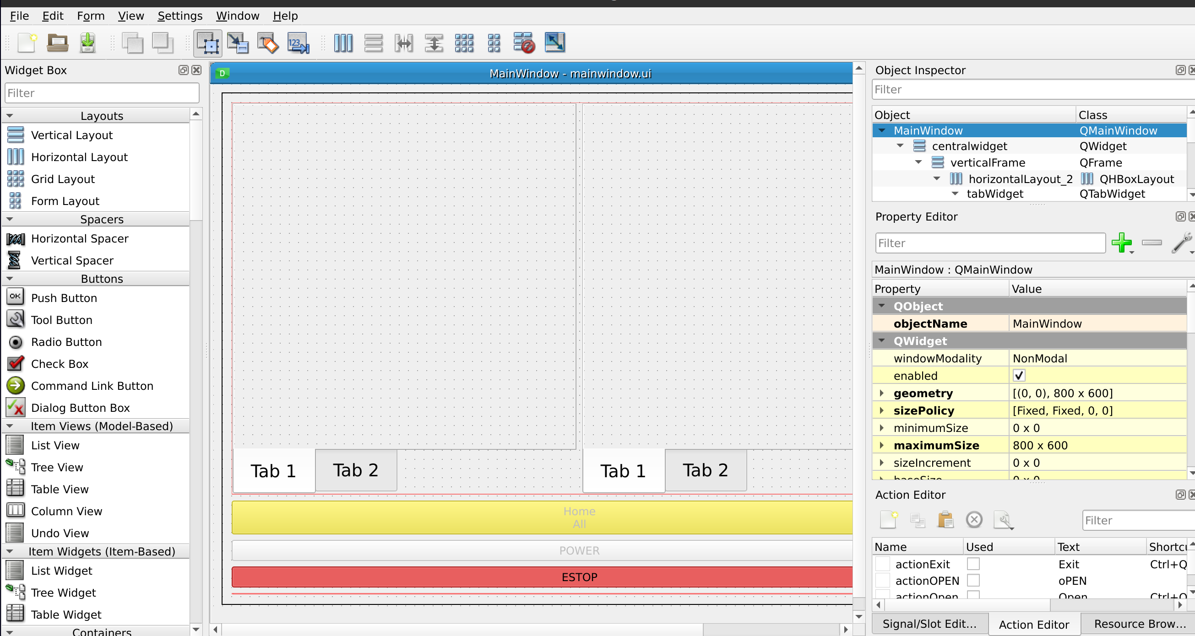The image size is (1195, 636).
Task: Click the Lay Out in Form Layout icon
Action: 494,43
